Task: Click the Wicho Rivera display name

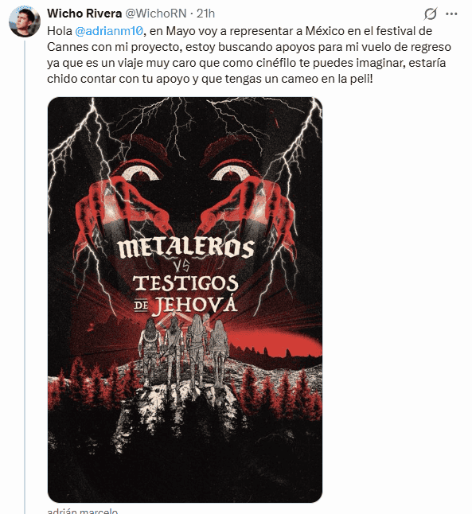Action: 84,14
